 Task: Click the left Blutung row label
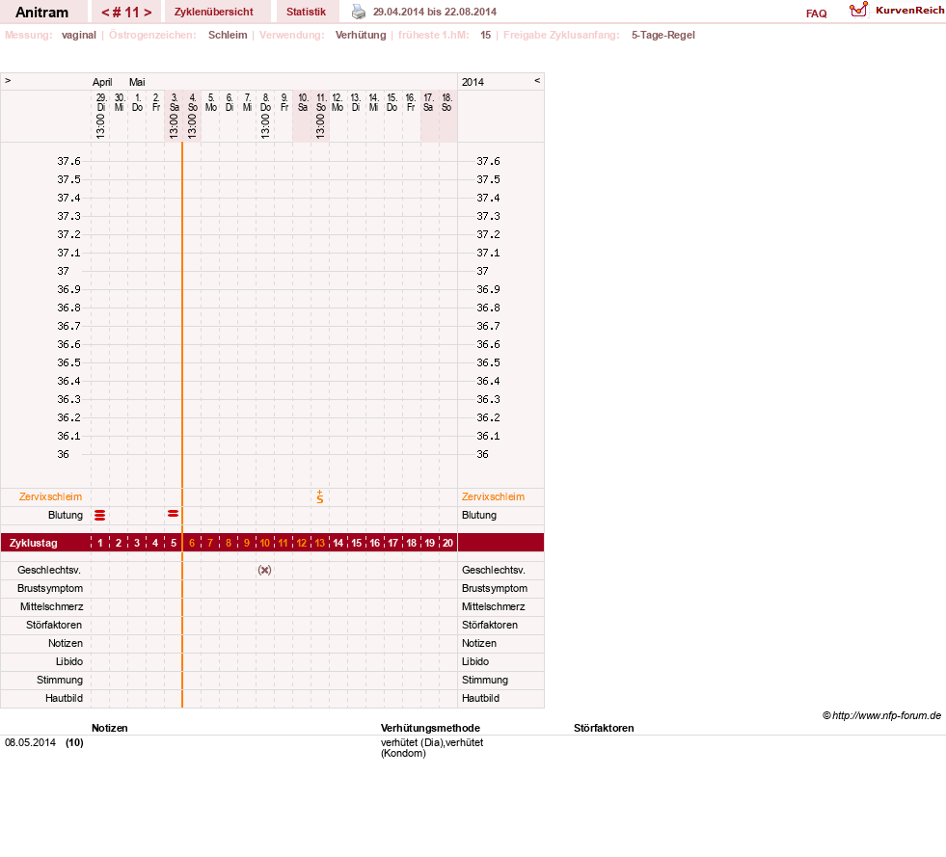pyautogui.click(x=66, y=515)
